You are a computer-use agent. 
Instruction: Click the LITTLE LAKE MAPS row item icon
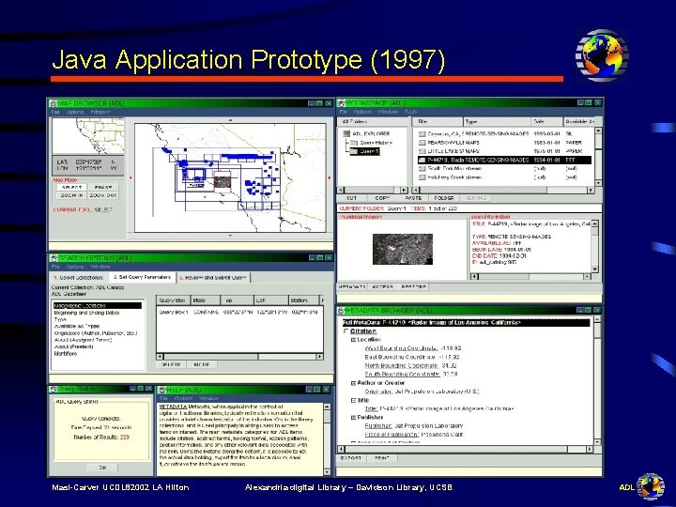click(422, 151)
